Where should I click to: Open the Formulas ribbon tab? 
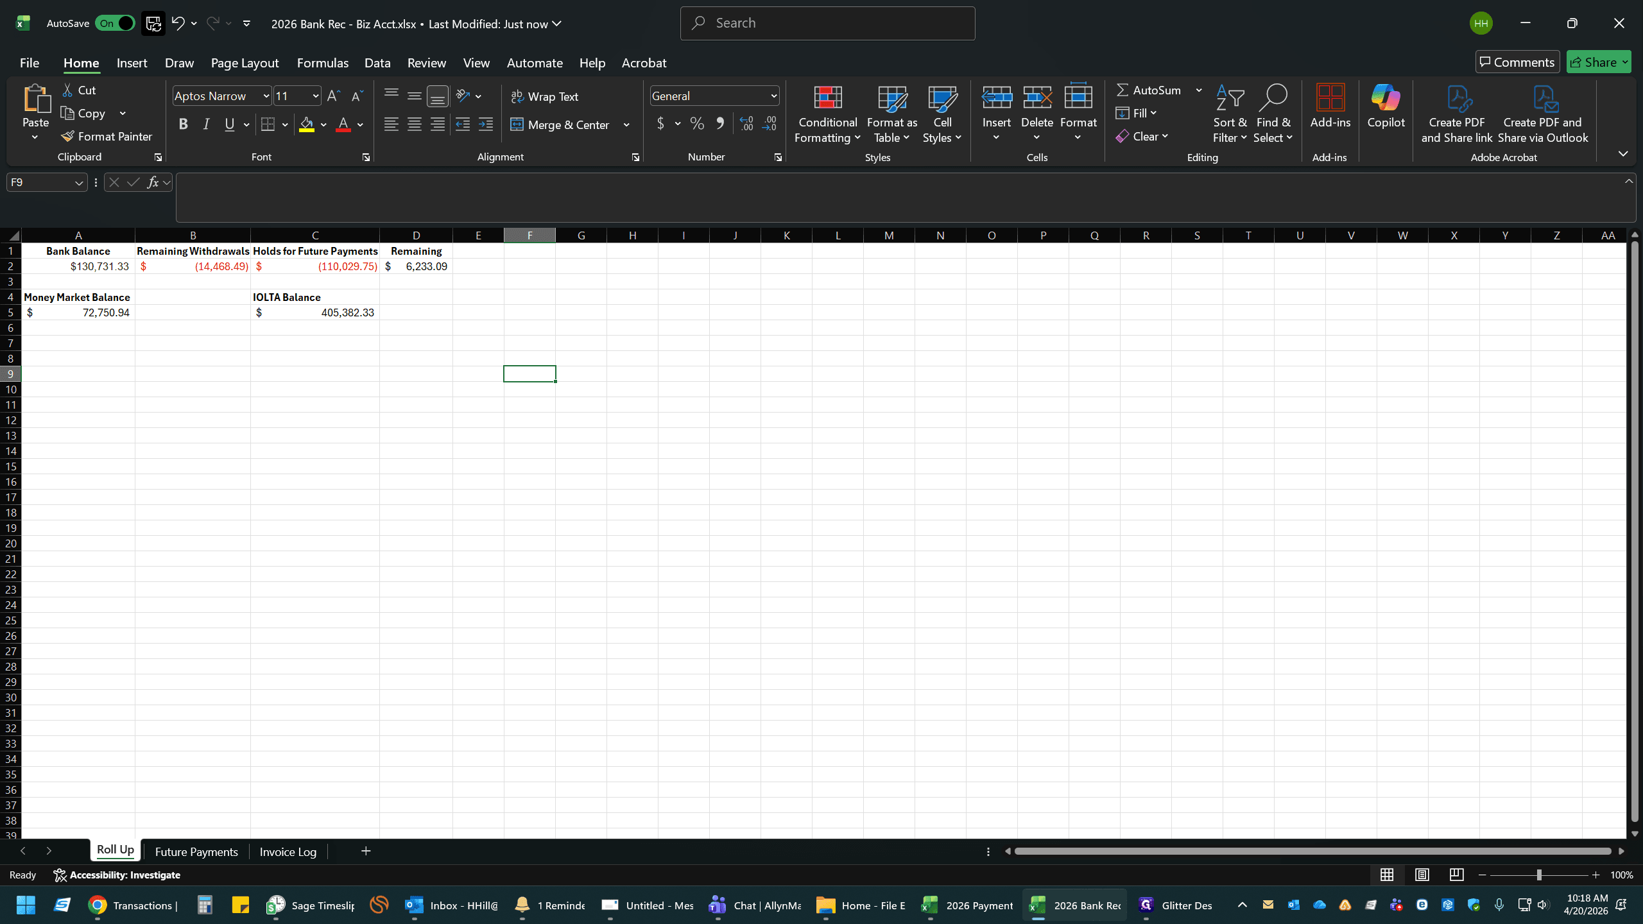[322, 63]
